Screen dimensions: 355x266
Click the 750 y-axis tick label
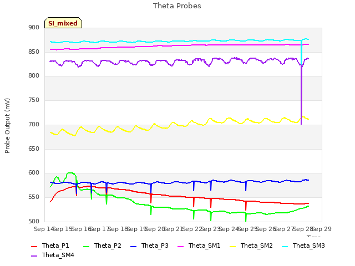pyautogui.click(x=34, y=100)
